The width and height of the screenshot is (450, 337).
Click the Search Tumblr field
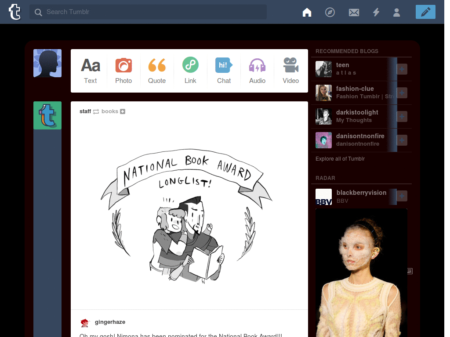[x=148, y=12]
